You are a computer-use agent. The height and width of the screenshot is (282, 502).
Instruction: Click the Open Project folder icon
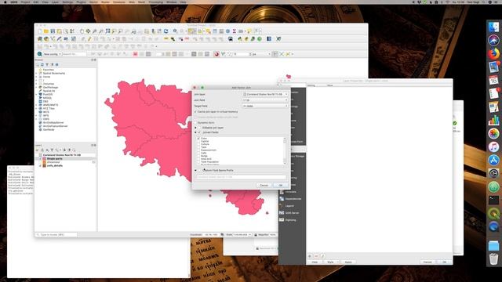46,31
